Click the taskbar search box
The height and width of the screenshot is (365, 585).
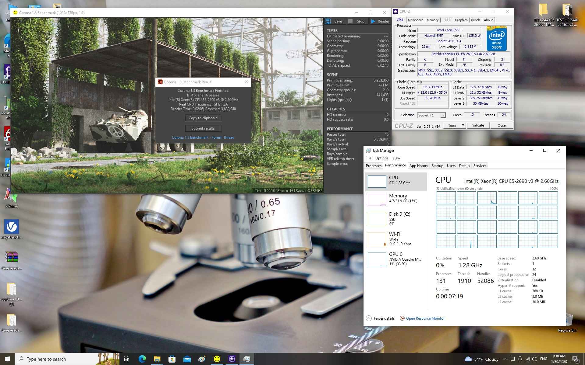(67, 359)
